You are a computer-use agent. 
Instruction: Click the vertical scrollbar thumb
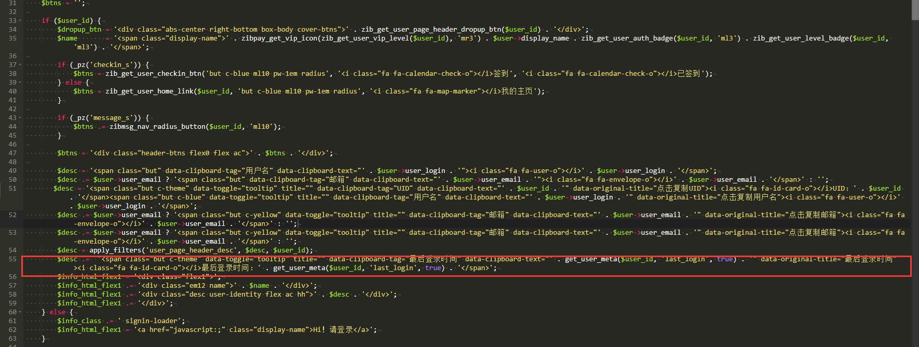pyautogui.click(x=915, y=10)
